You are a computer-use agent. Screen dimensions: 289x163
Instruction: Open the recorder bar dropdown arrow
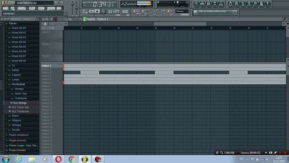point(266,153)
